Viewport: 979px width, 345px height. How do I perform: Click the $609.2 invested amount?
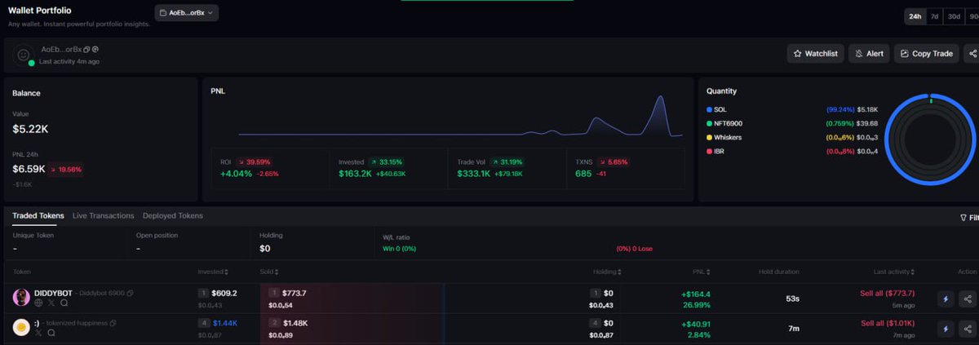click(x=224, y=293)
